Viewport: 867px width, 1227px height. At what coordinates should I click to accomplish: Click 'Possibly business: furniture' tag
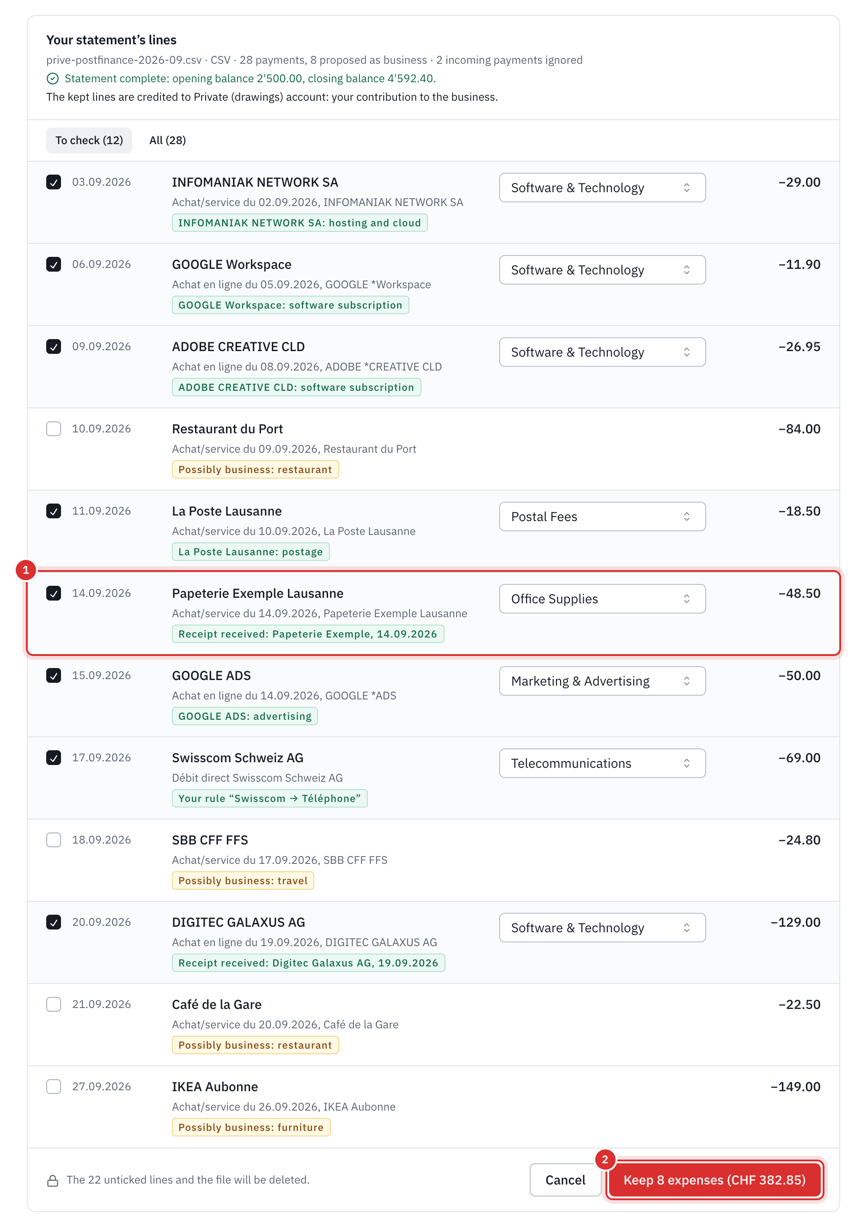tap(251, 1128)
